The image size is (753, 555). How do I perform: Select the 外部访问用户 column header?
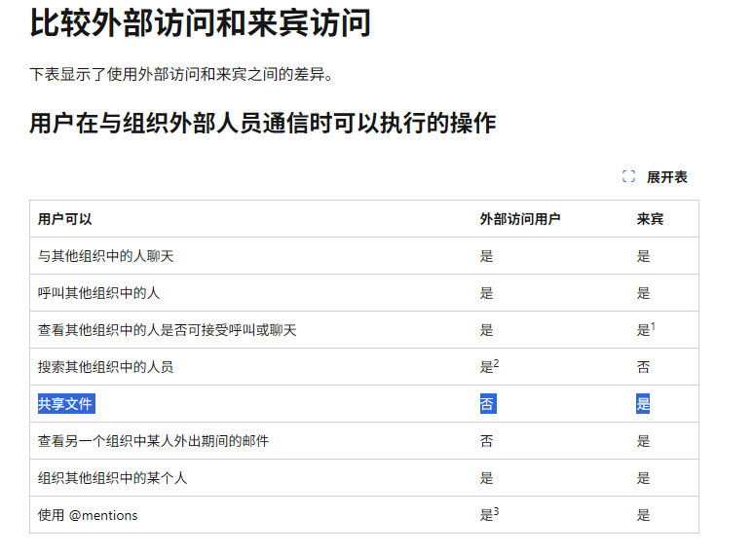point(520,219)
